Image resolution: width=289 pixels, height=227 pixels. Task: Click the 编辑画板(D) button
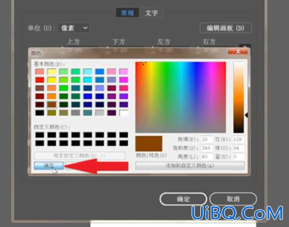point(226,28)
